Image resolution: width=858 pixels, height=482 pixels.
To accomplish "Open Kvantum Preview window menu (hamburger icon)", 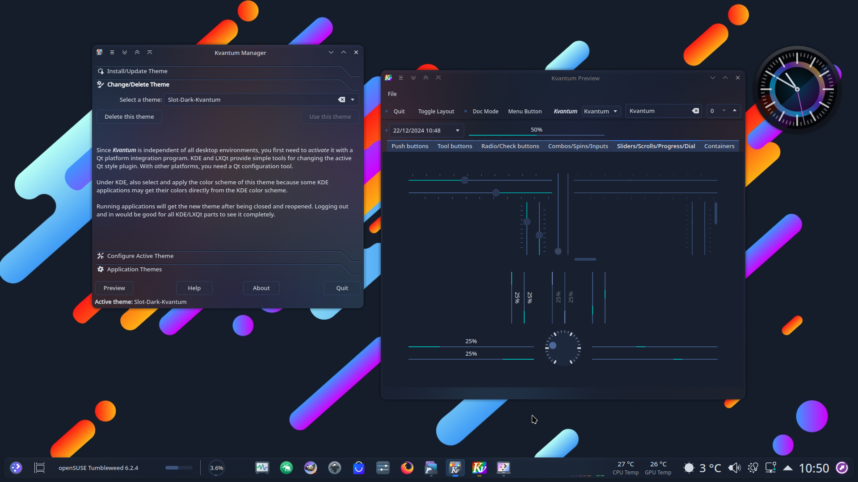I will pos(401,78).
